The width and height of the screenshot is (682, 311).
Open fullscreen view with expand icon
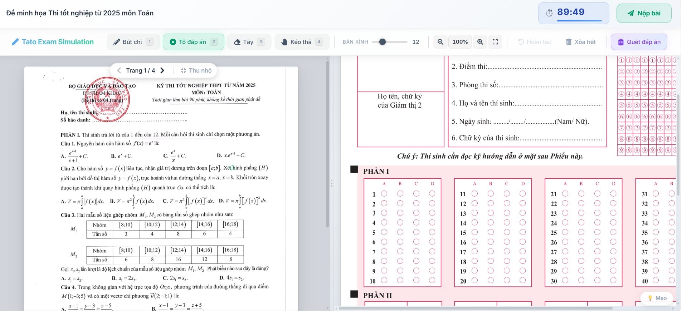495,42
